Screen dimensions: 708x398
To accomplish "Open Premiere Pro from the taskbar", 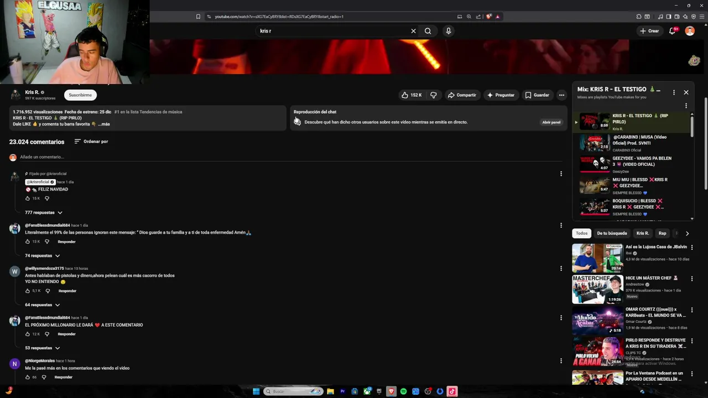I will [342, 391].
